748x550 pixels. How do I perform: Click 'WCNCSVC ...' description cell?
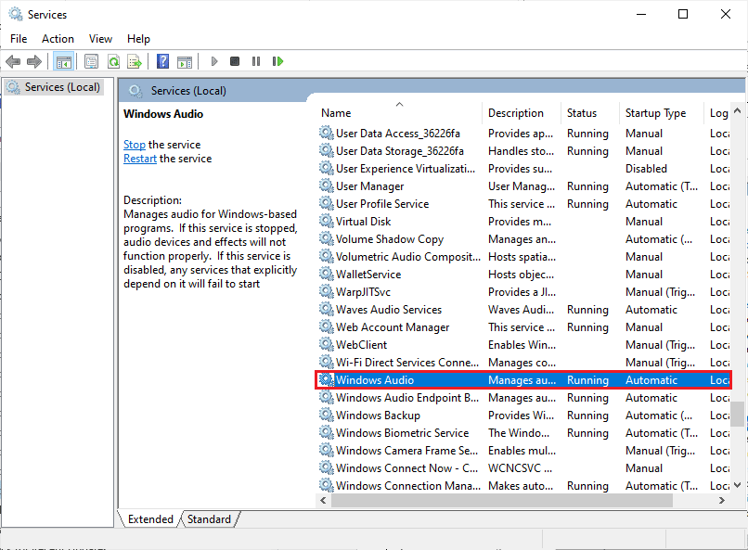tap(520, 468)
